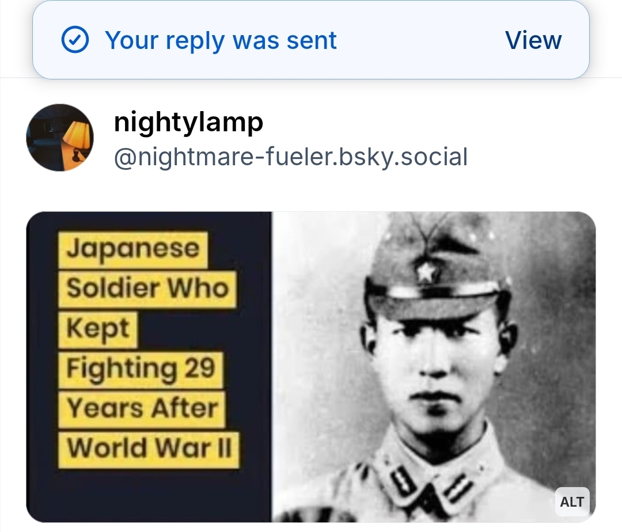This screenshot has height=532, width=622.
Task: Open the soldier photo in the post image
Action: [434, 367]
